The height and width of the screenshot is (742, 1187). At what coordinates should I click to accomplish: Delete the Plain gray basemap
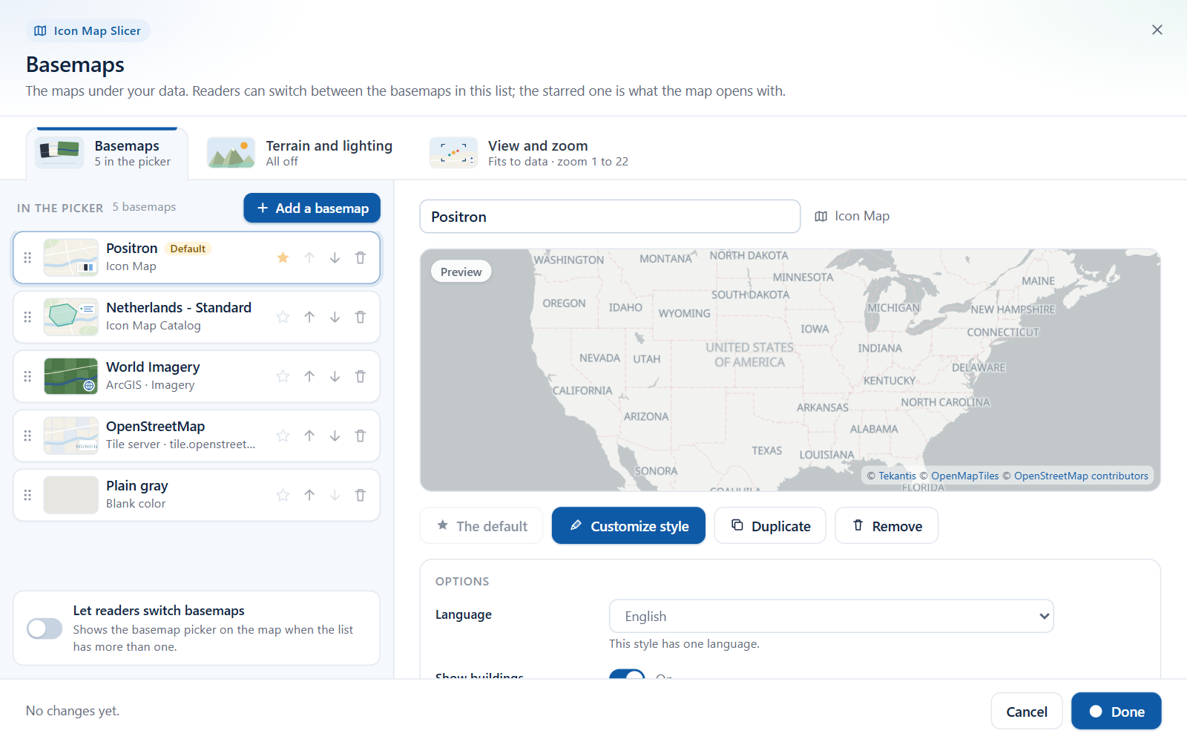point(361,495)
